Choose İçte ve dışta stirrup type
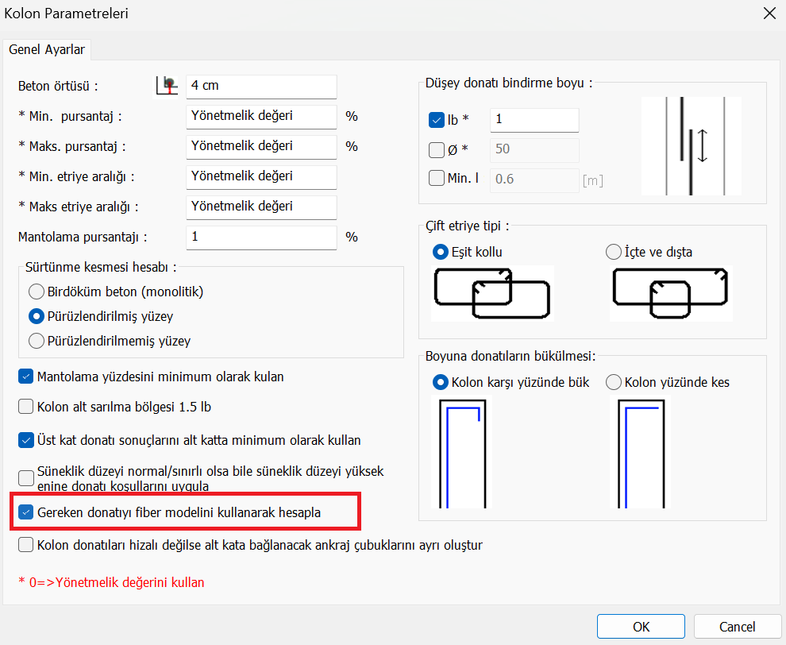This screenshot has width=786, height=645. tap(613, 252)
